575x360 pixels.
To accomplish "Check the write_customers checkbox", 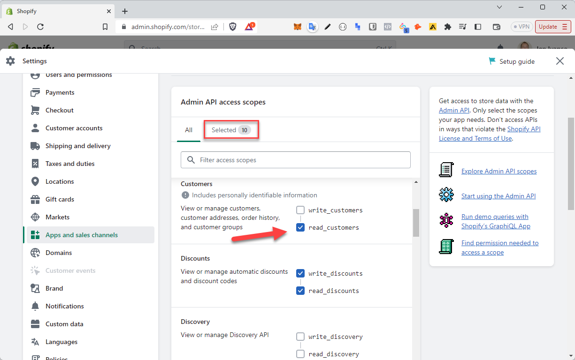I will point(300,210).
